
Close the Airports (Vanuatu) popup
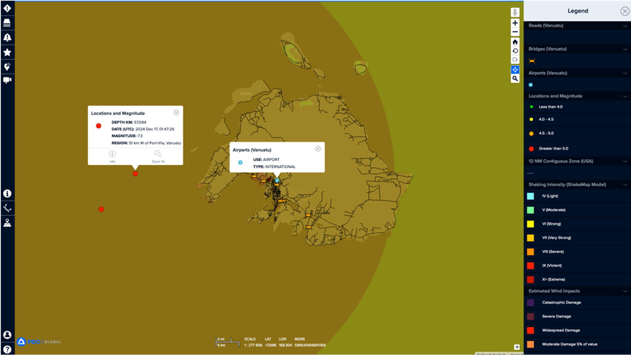(x=318, y=149)
